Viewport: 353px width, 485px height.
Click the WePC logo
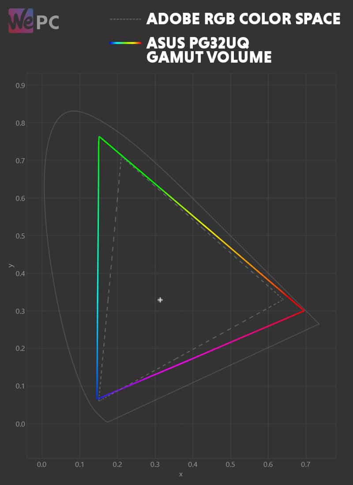(x=34, y=21)
